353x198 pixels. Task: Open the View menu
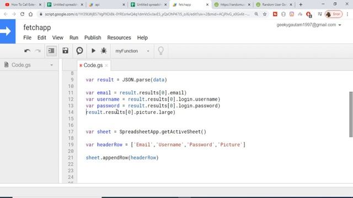[x=57, y=38]
